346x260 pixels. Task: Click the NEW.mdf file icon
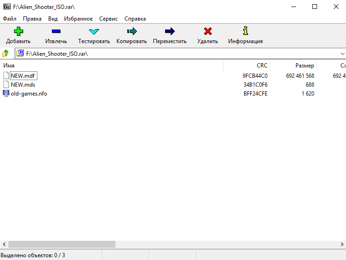[x=6, y=75]
